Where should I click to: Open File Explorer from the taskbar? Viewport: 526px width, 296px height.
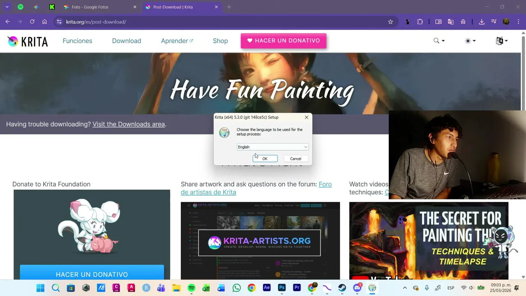176,288
